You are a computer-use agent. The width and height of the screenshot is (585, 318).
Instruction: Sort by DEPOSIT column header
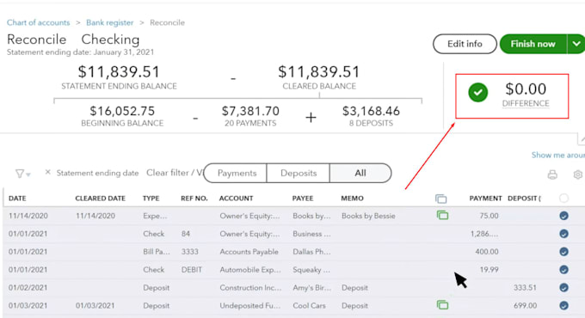coord(524,199)
